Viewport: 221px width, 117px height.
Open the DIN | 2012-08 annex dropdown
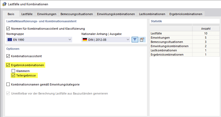coord(106,40)
